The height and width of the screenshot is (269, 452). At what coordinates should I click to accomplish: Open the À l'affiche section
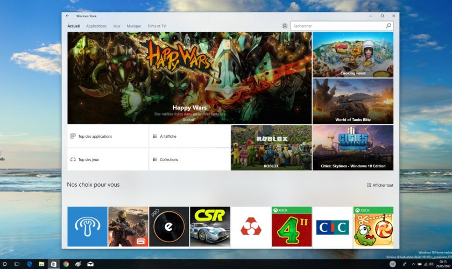(x=189, y=136)
